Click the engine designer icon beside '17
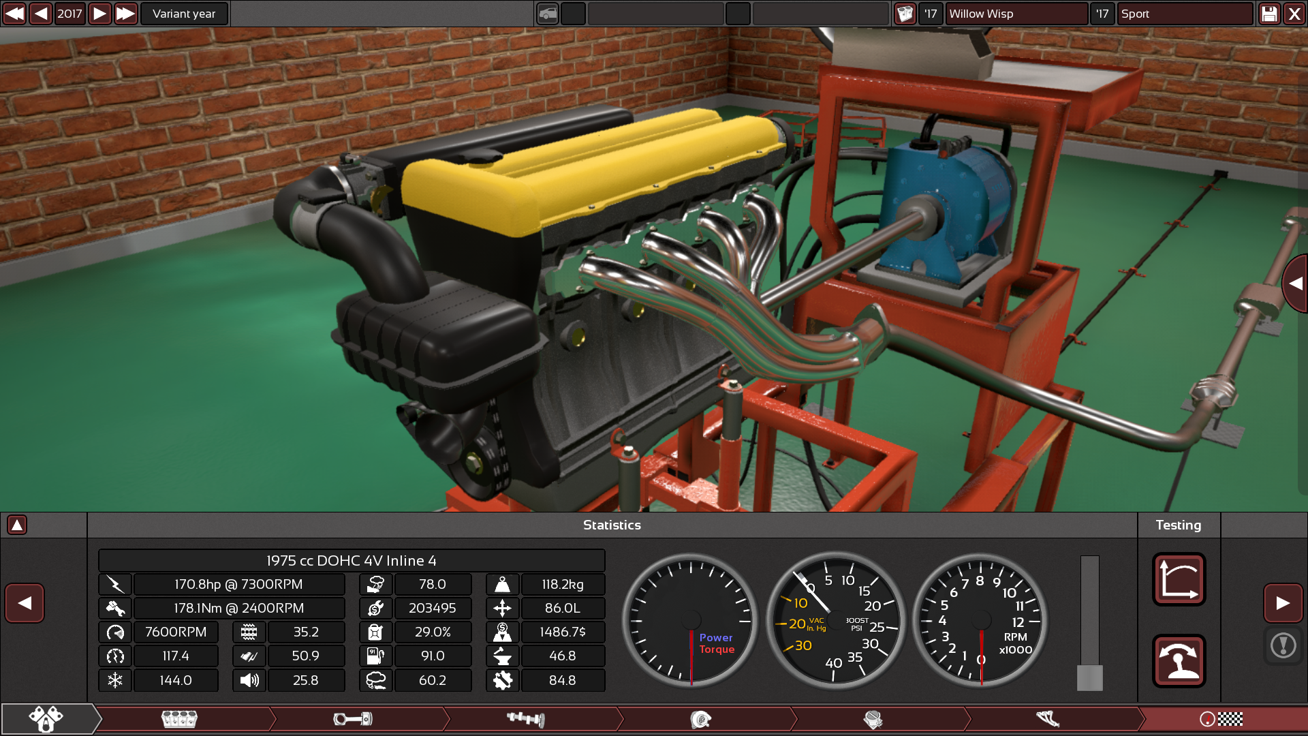 click(905, 14)
